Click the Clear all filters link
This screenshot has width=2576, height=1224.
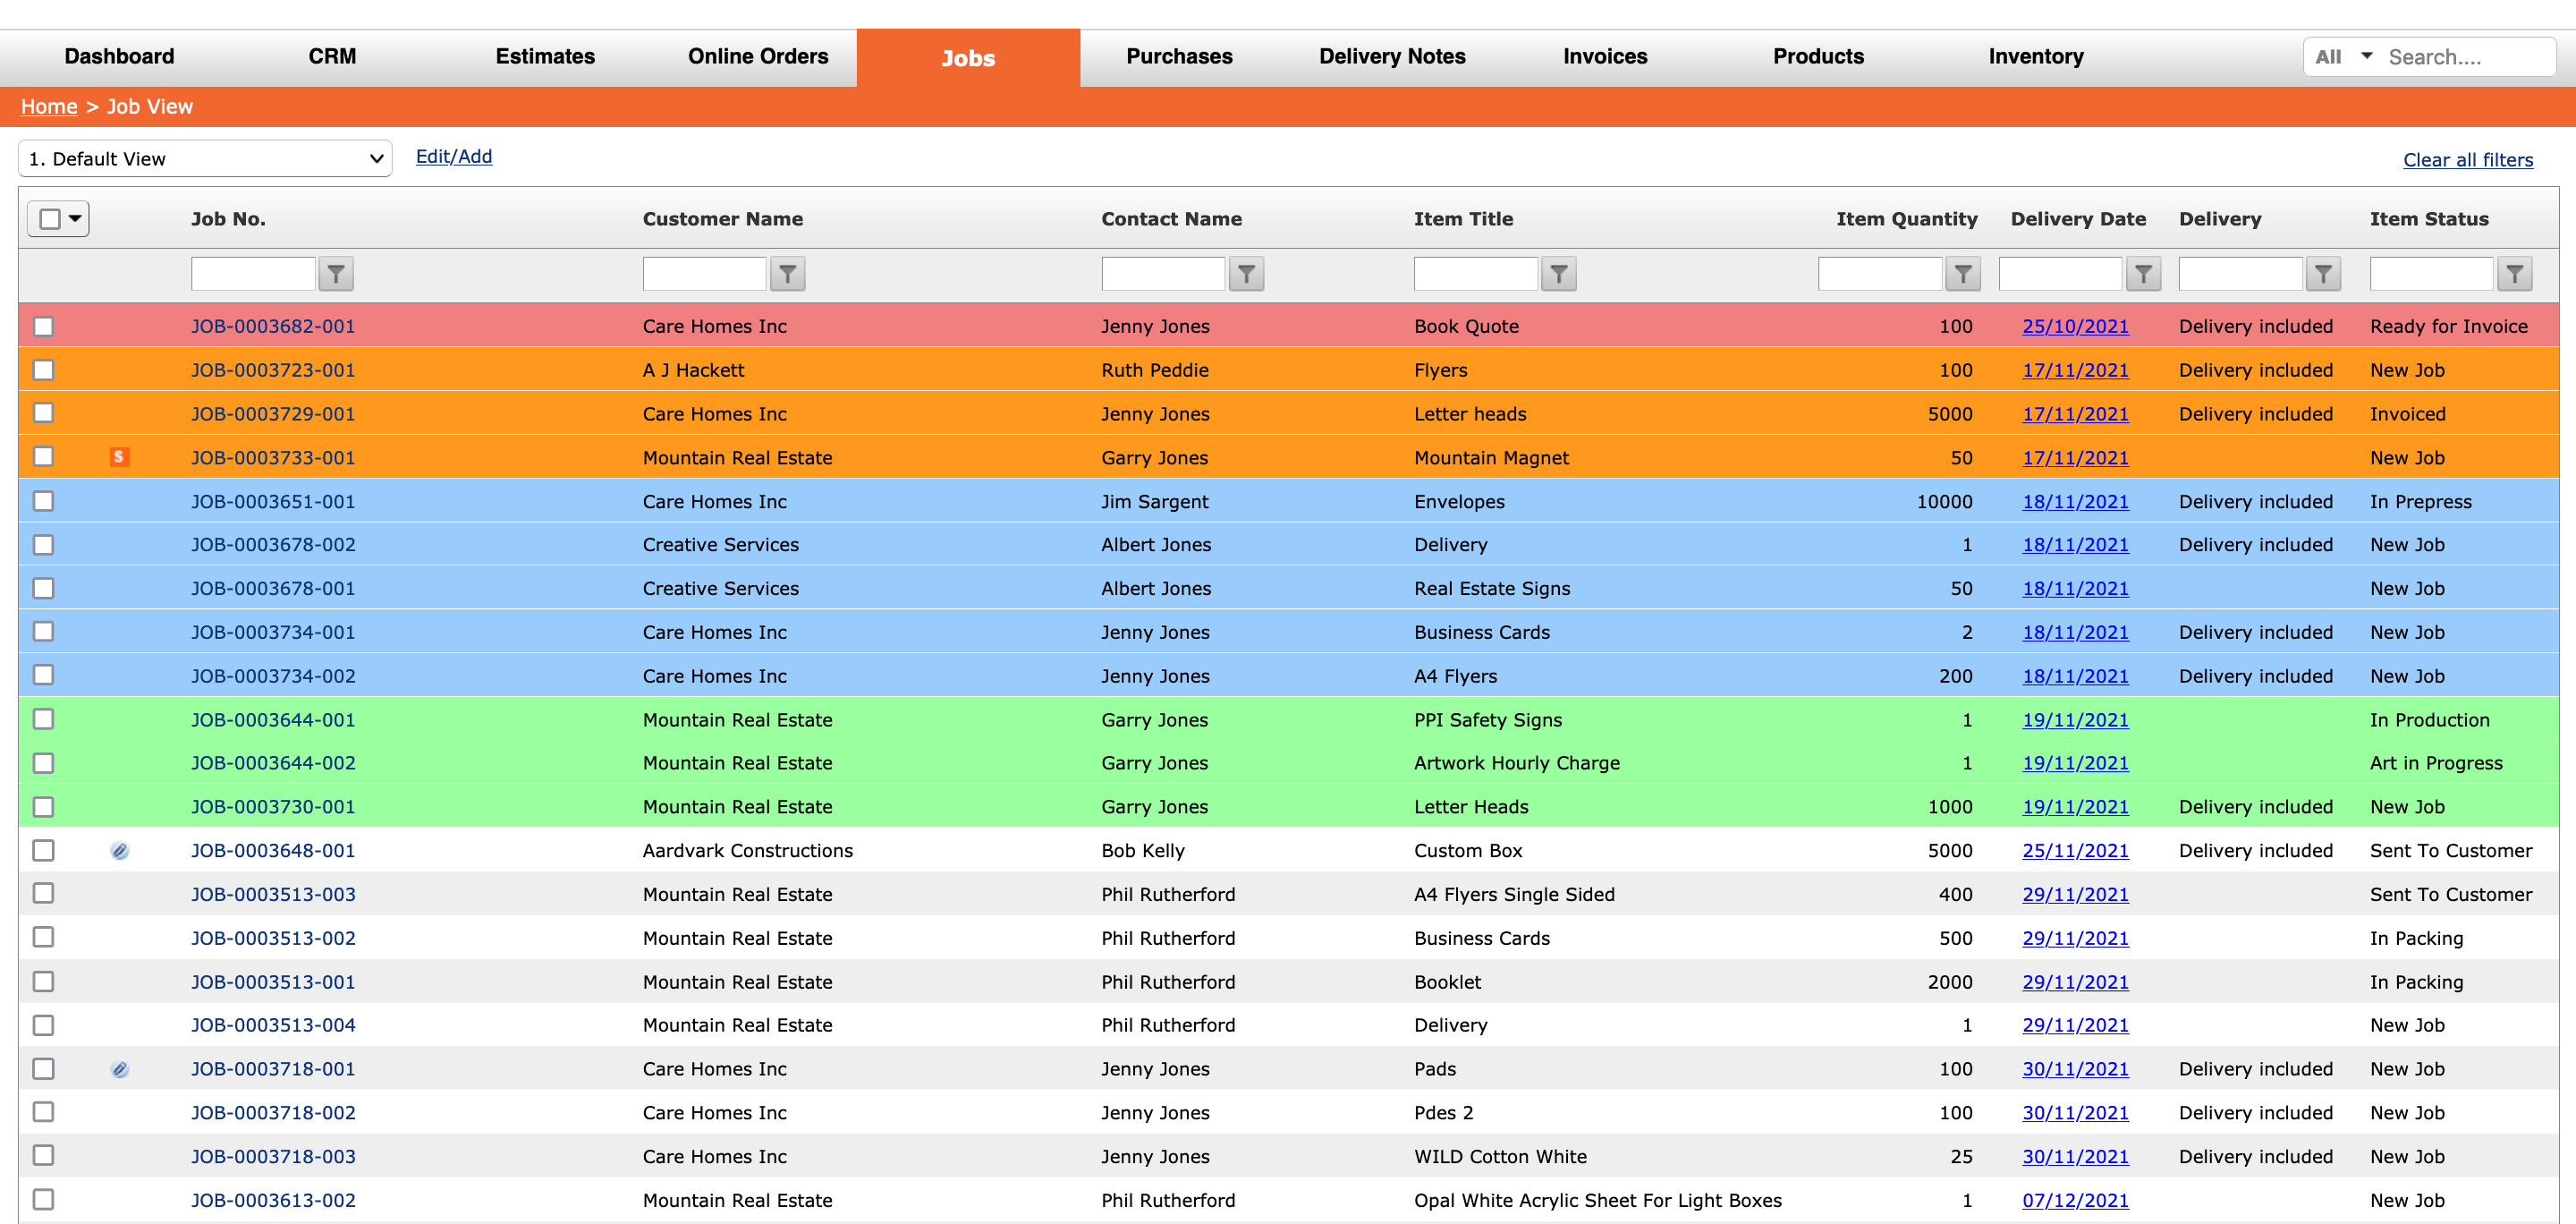(x=2467, y=160)
